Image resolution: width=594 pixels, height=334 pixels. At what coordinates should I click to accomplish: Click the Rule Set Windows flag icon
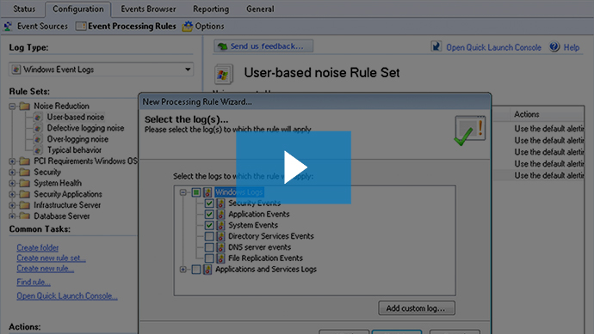(x=223, y=74)
